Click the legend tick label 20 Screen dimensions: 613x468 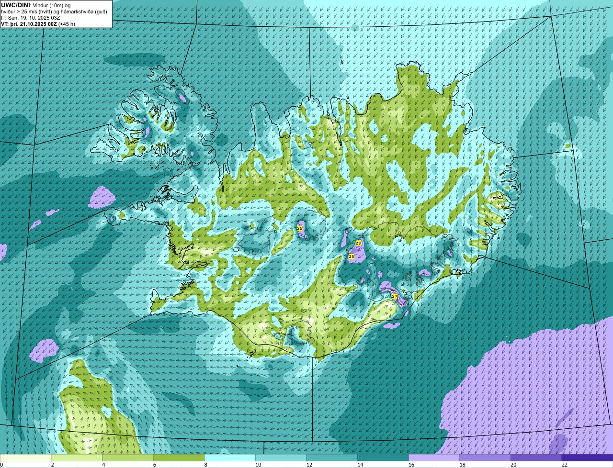[x=513, y=465]
